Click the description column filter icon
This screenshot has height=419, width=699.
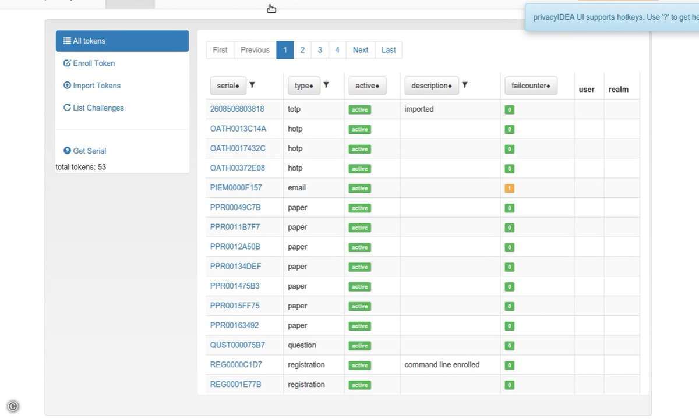[465, 84]
